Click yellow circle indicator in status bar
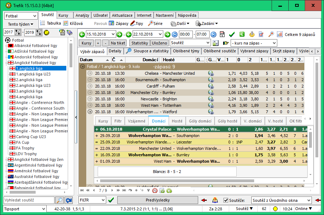This screenshot has height=215, width=324. [275, 209]
